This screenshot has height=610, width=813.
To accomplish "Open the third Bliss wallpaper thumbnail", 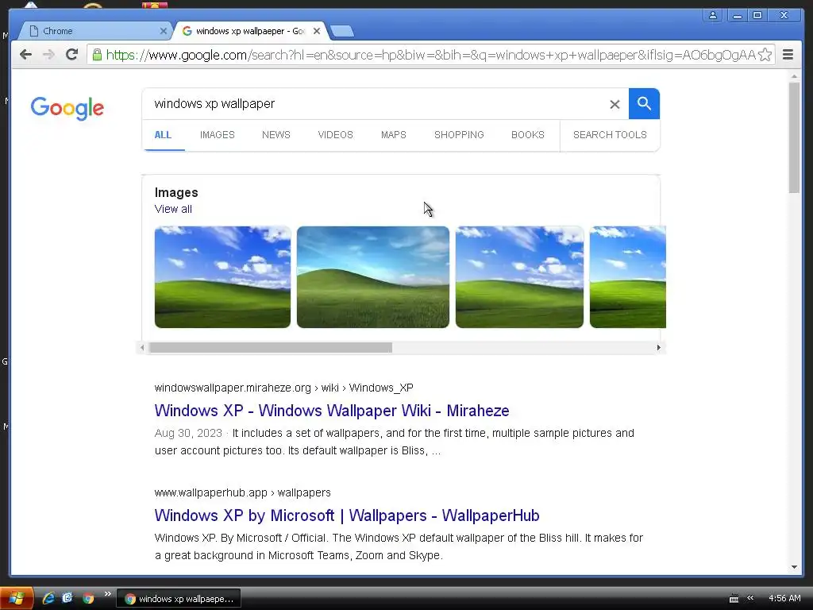I will [519, 277].
